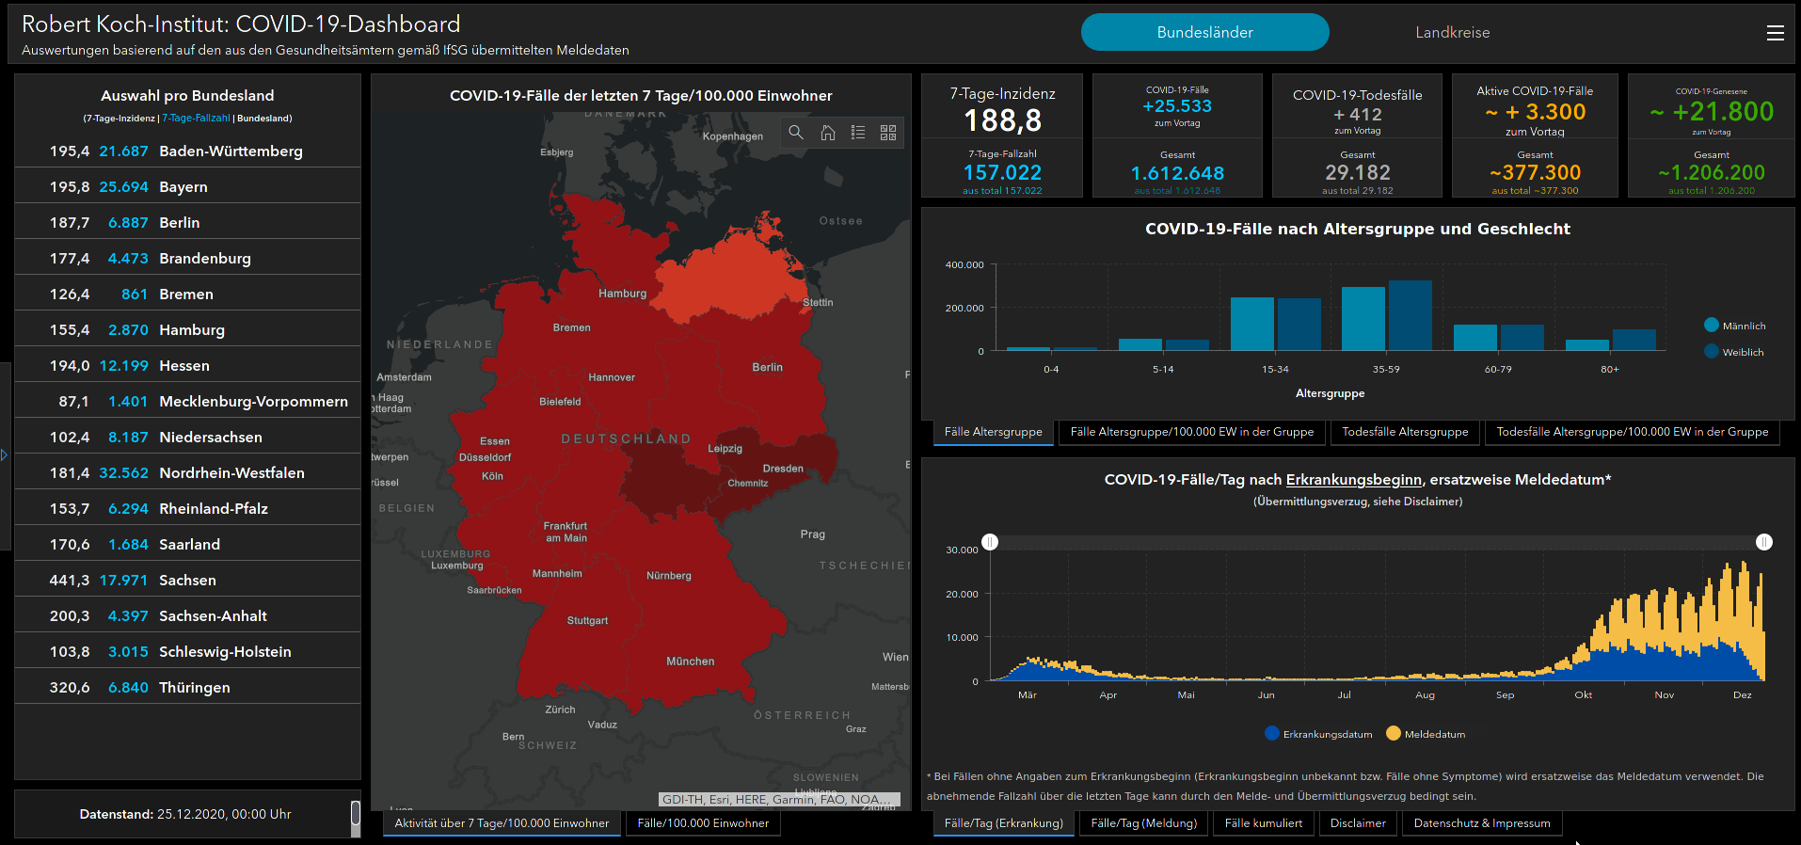The height and width of the screenshot is (845, 1801).
Task: Show the map legend list
Action: pyautogui.click(x=858, y=133)
